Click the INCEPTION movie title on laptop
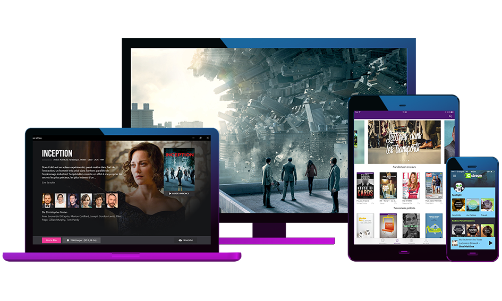The height and width of the screenshot is (301, 502). click(57, 153)
